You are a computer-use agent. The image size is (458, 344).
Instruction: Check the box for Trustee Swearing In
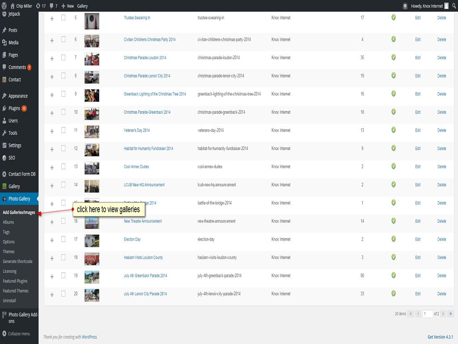[x=63, y=17]
